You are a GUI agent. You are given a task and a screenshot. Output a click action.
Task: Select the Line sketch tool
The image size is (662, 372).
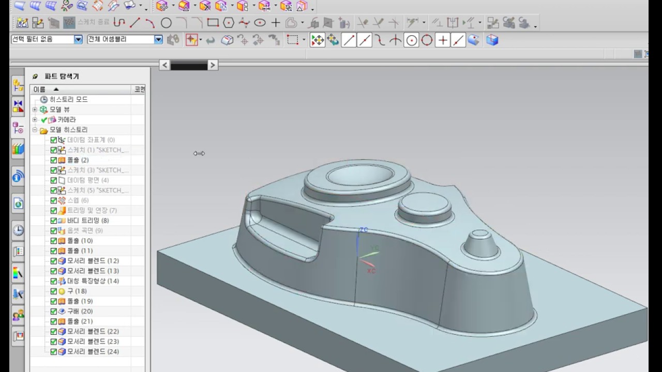point(134,23)
